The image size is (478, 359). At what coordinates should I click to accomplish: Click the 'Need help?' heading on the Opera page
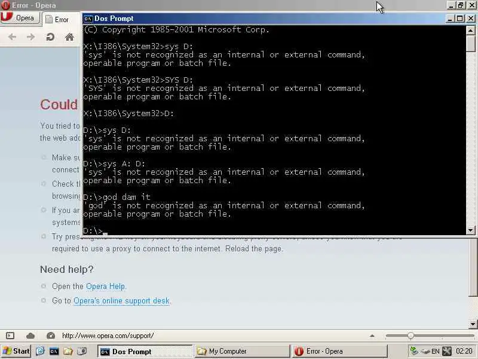coord(67,269)
